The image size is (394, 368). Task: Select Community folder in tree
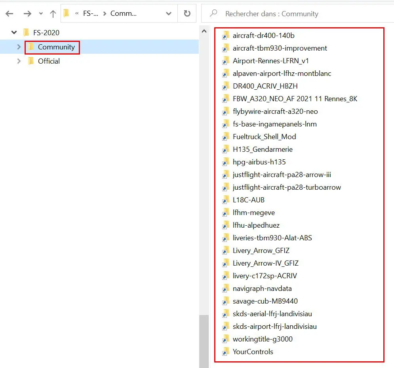tap(56, 47)
